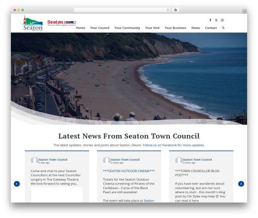This screenshot has height=218, width=258.
Task: Open the Your Visit menu
Action: coord(152,28)
